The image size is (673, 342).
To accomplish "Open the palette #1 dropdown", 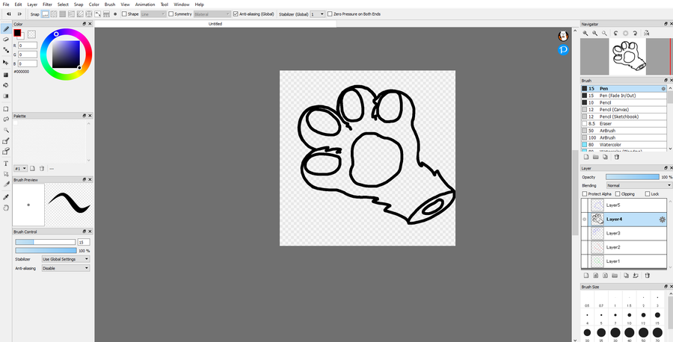I will point(21,169).
